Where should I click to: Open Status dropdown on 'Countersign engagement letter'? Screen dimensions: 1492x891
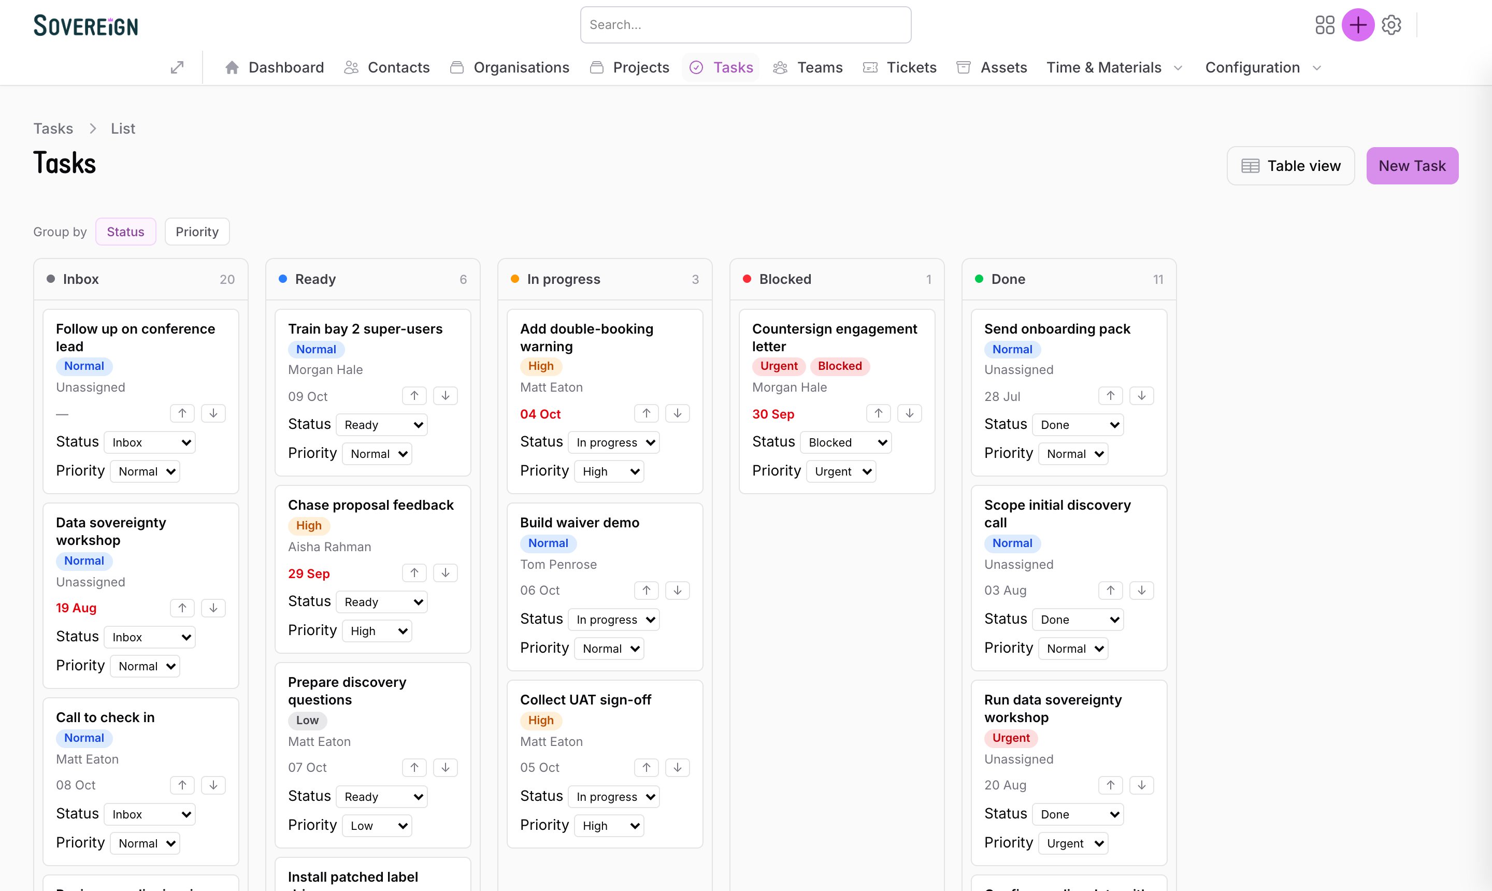[x=846, y=442]
